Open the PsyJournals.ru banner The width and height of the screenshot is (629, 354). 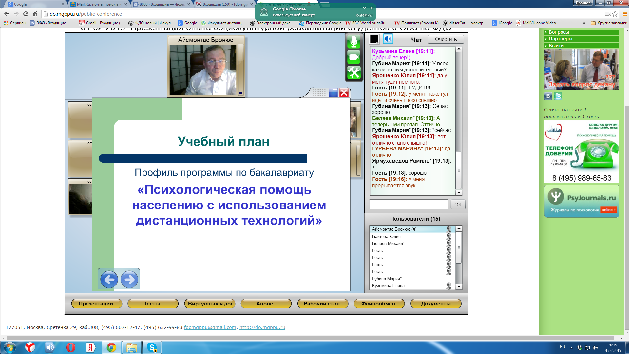click(x=581, y=201)
